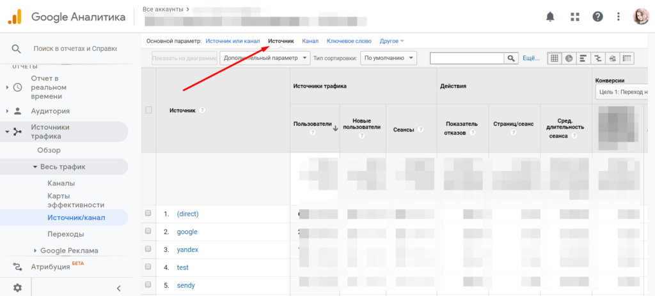The height and width of the screenshot is (296, 655).
Task: Open admin settings gear
Action: (17, 288)
